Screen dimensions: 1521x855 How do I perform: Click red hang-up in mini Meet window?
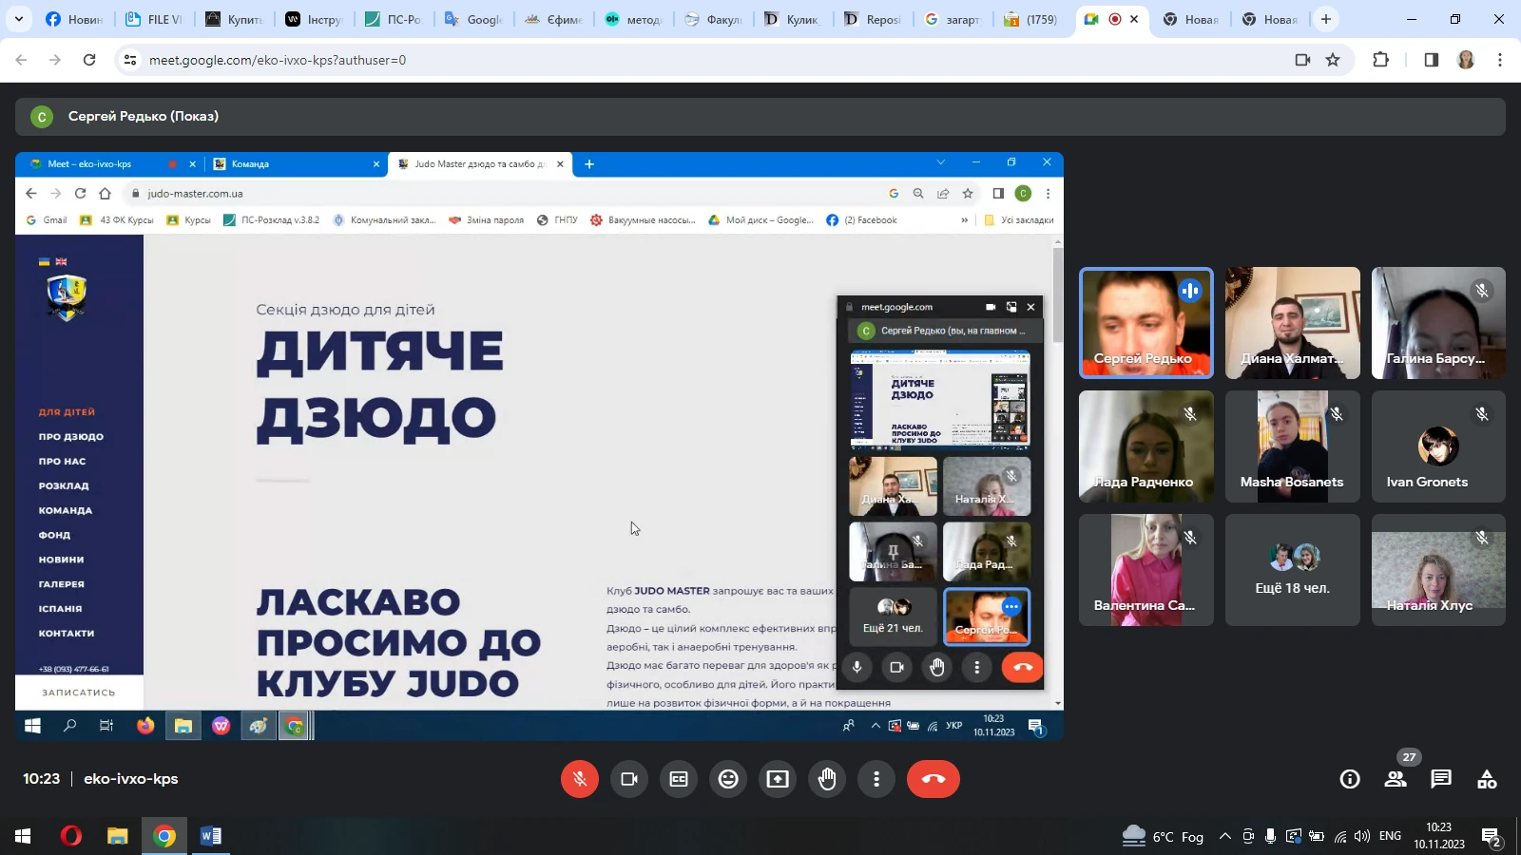[1022, 667]
